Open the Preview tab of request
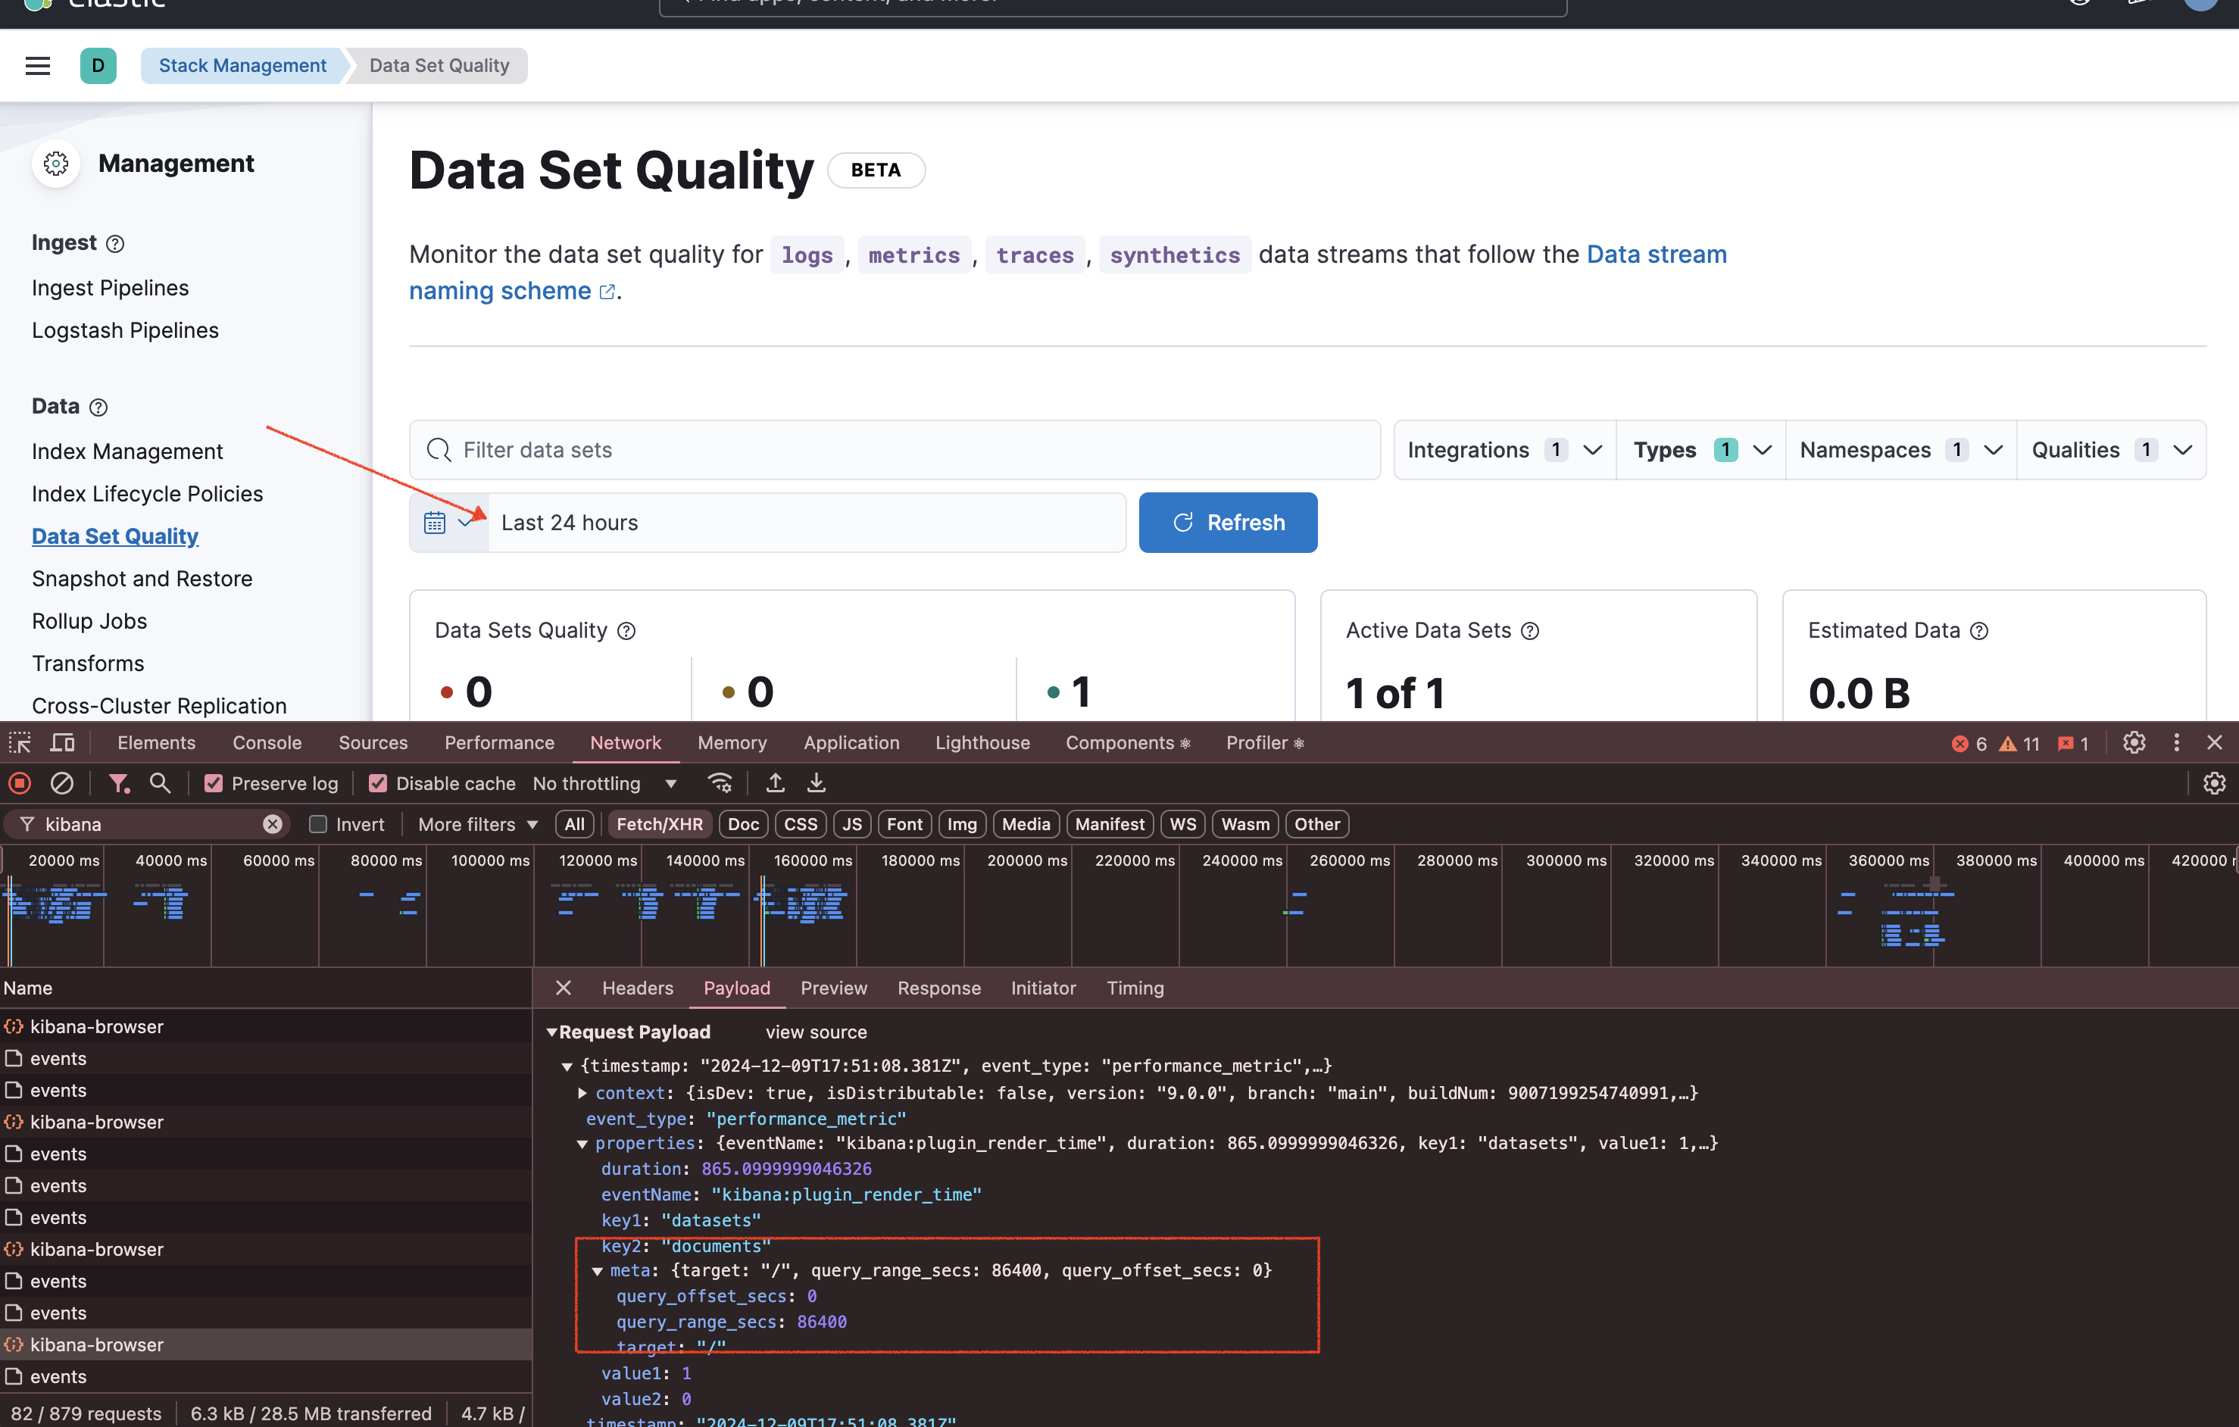Viewport: 2239px width, 1427px height. click(x=833, y=988)
